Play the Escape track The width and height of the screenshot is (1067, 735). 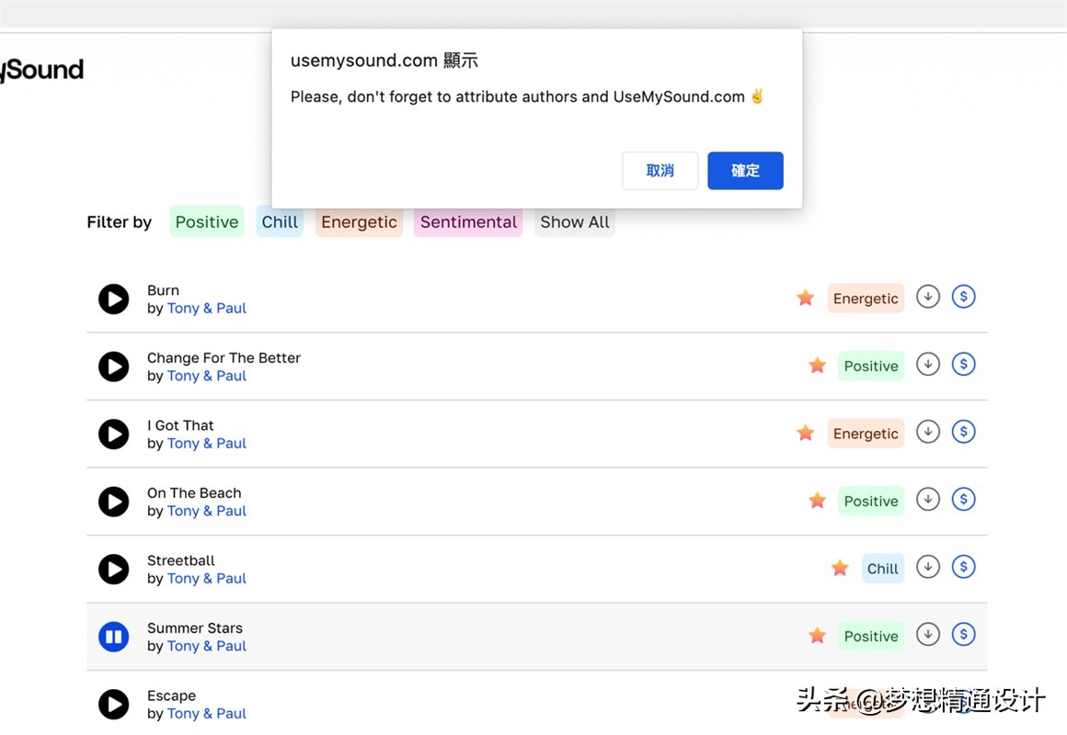point(114,705)
